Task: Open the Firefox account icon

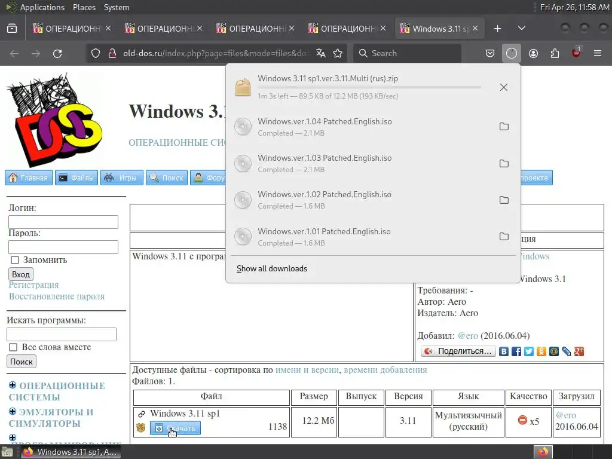Action: pos(534,53)
